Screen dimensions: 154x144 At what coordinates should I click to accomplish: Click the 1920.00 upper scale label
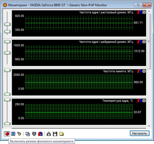(x=19, y=45)
